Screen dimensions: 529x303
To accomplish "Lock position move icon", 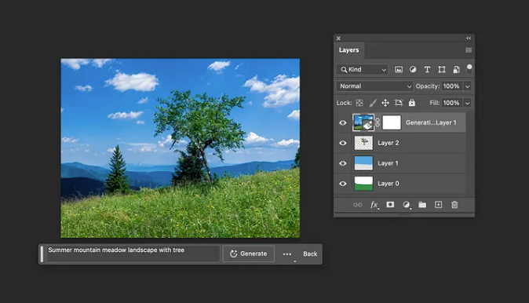I will click(x=385, y=103).
